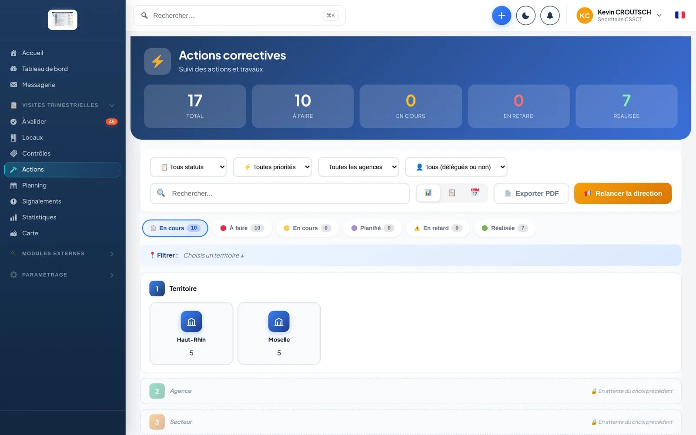Click Exporter PDF button
The height and width of the screenshot is (435, 696).
[x=531, y=193]
